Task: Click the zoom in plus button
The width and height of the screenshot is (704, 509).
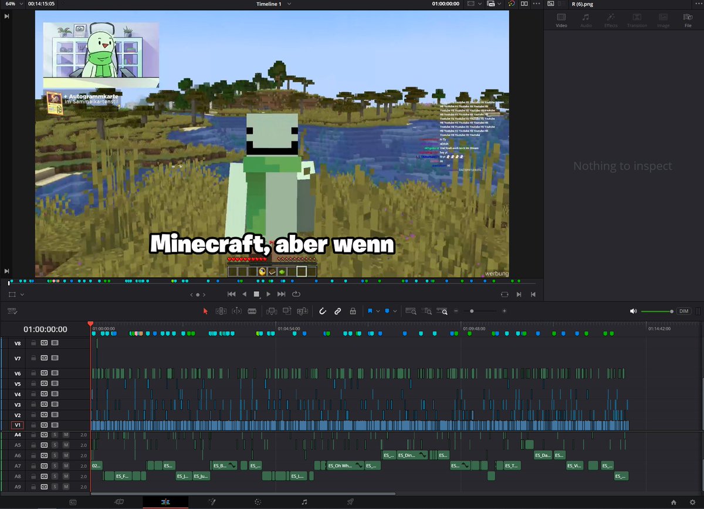Action: pyautogui.click(x=505, y=311)
